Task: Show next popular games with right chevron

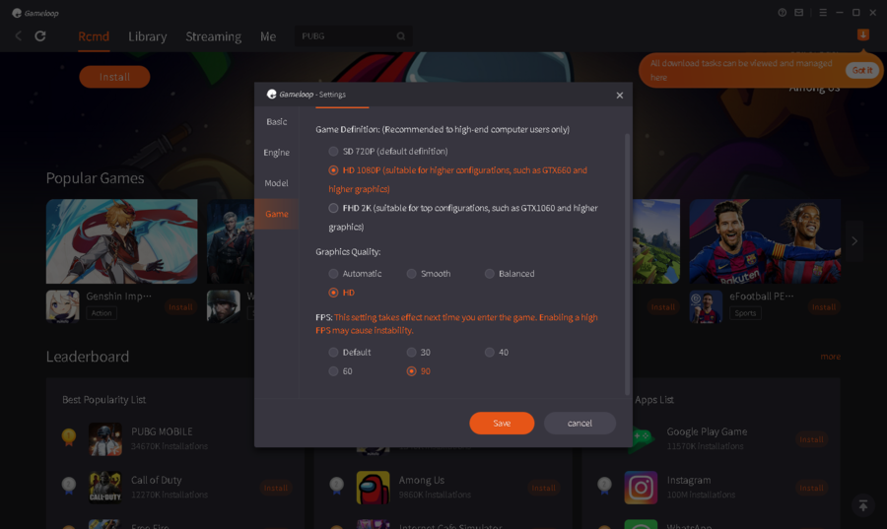Action: click(x=854, y=241)
